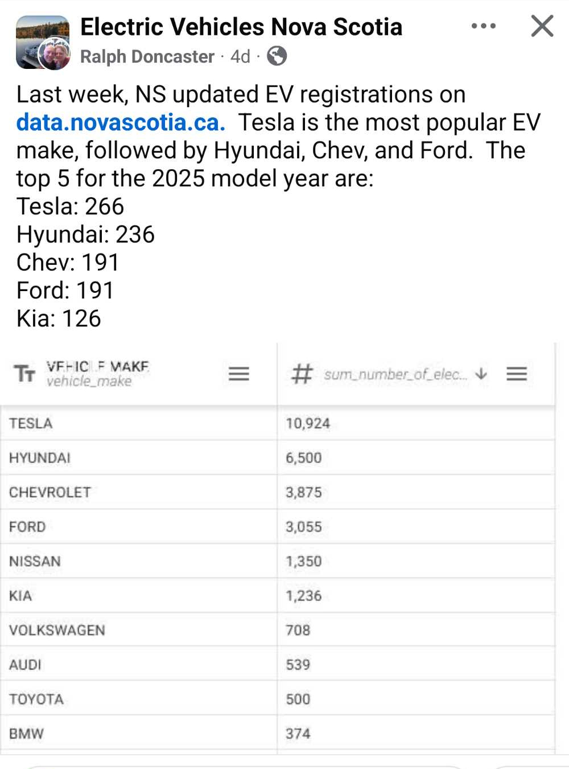
Task: Click the text type icon on vehicle_make column
Action: pyautogui.click(x=24, y=374)
